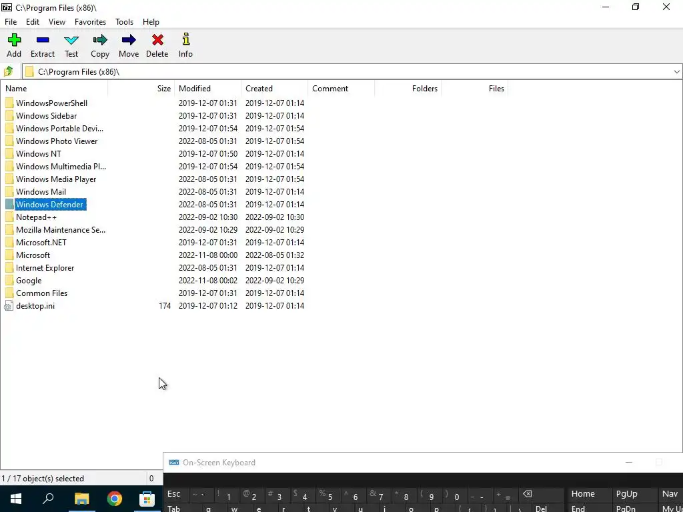Screen dimensions: 683x512
Task: Sort by the Name column header
Action: [54, 89]
